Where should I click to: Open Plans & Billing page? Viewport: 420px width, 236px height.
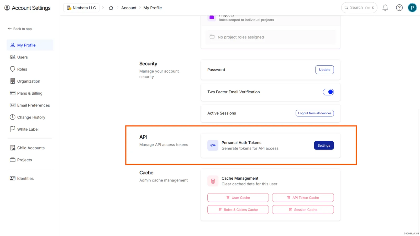(30, 93)
